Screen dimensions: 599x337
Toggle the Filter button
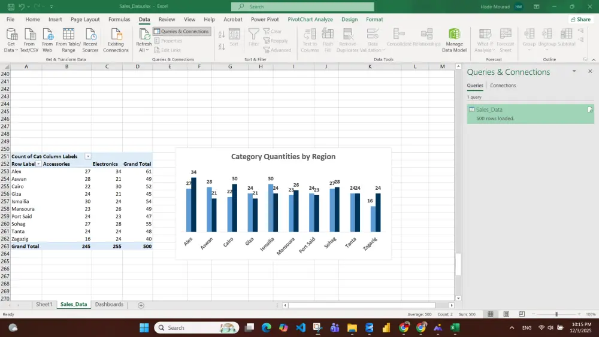click(x=253, y=37)
